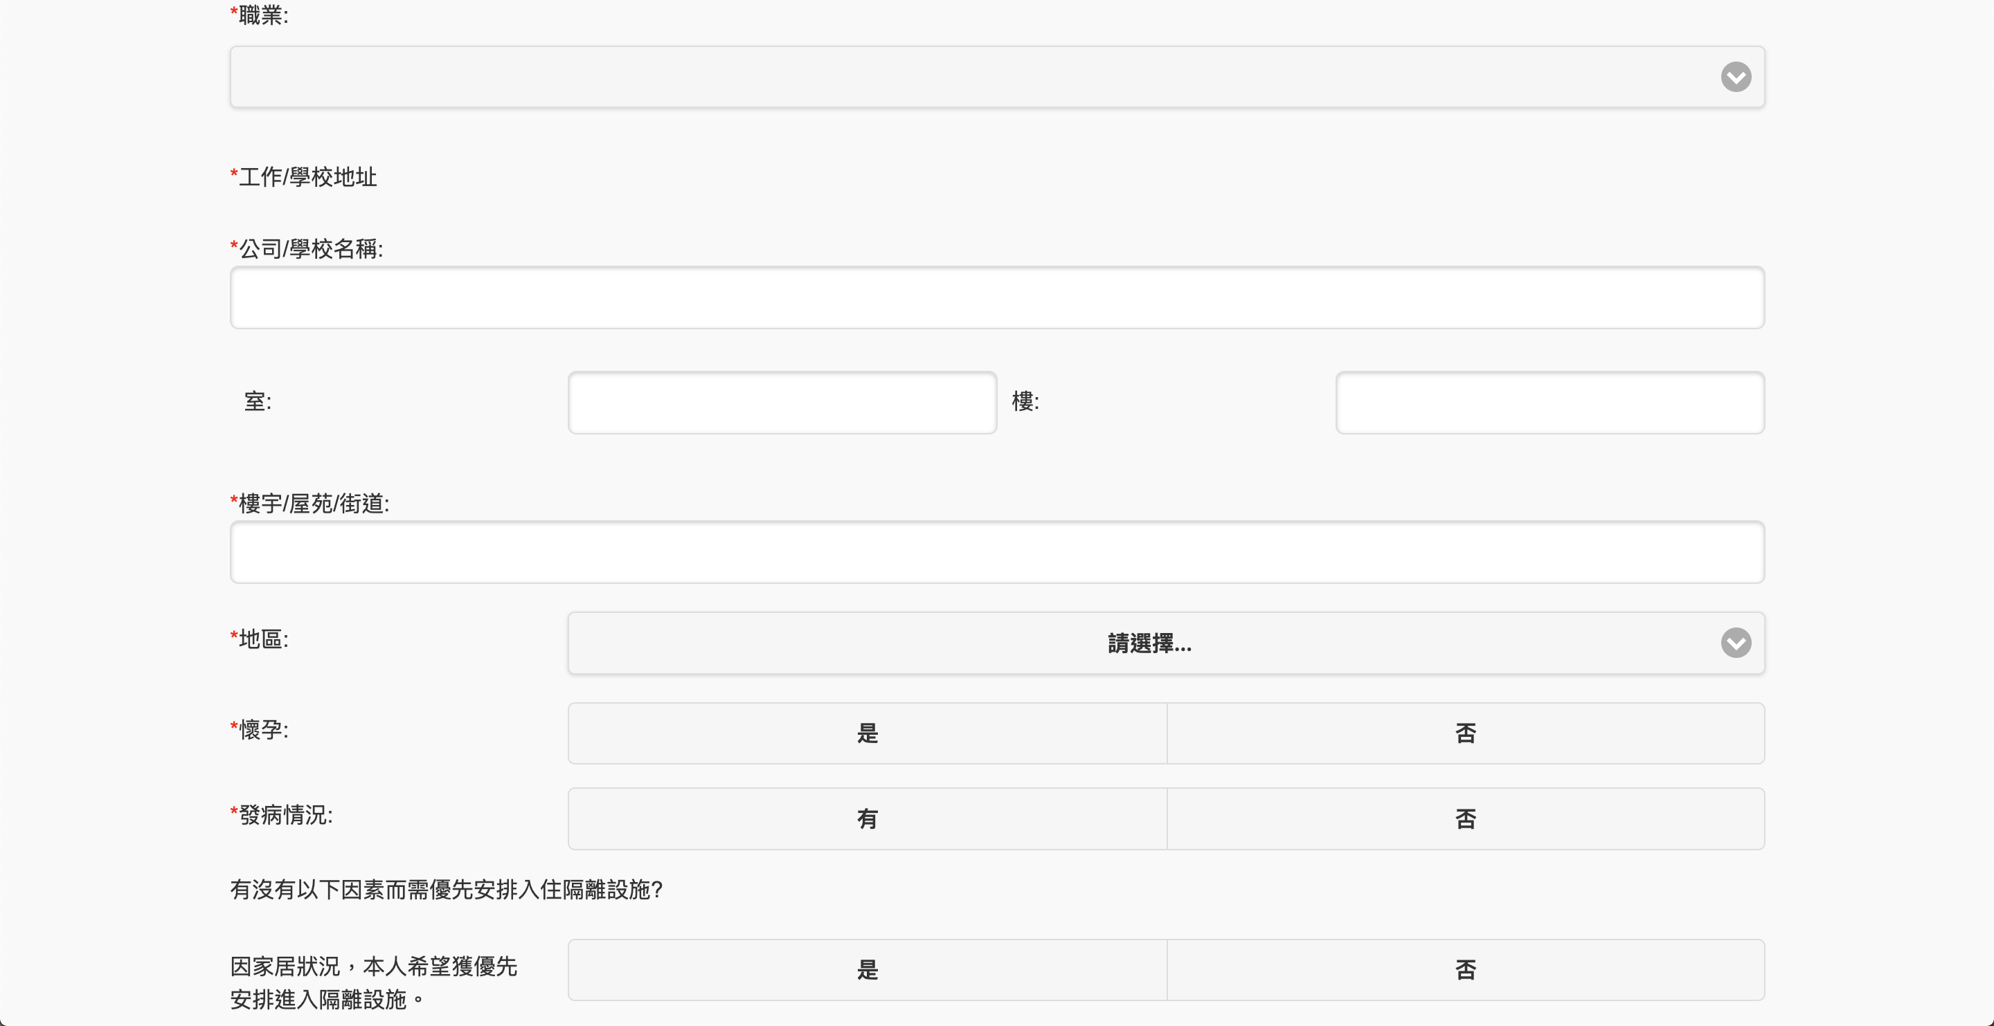Click the 樓宇/屋苑/街道 text field
Viewport: 1994px width, 1026px height.
pos(997,551)
